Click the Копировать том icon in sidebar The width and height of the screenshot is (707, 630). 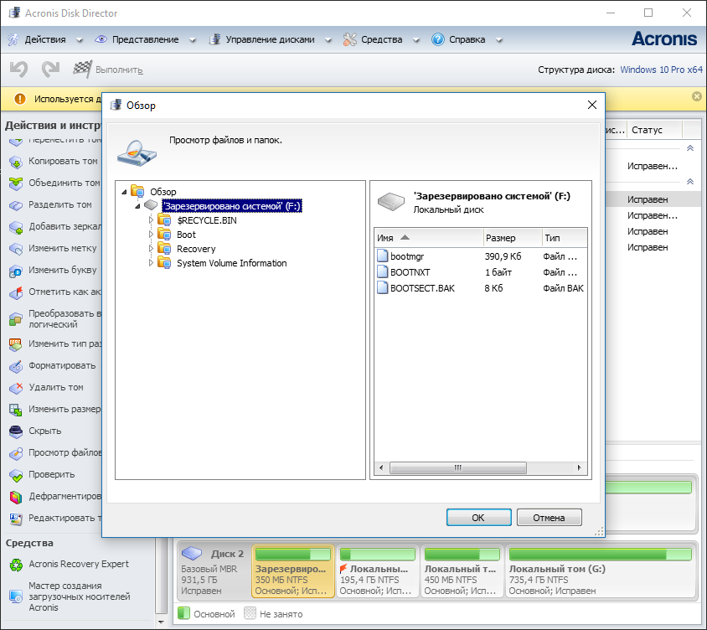click(x=16, y=162)
